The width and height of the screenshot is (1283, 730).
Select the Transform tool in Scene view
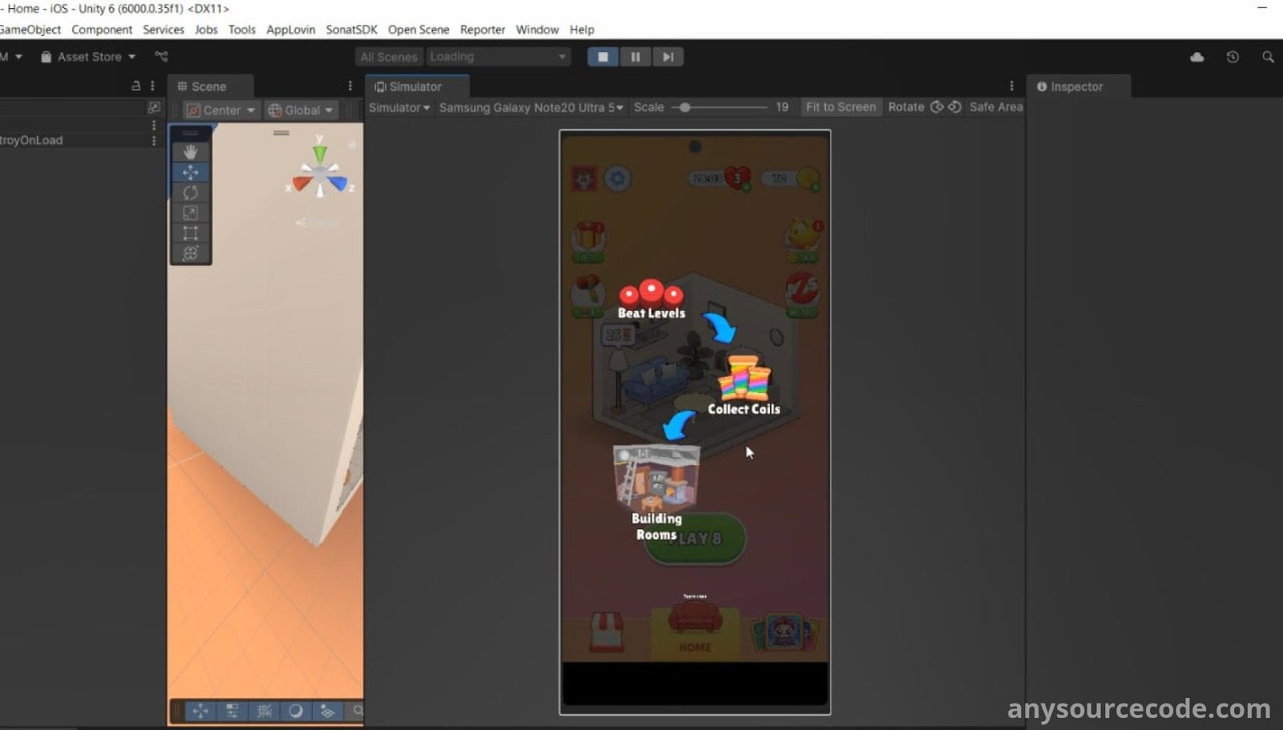tap(190, 253)
